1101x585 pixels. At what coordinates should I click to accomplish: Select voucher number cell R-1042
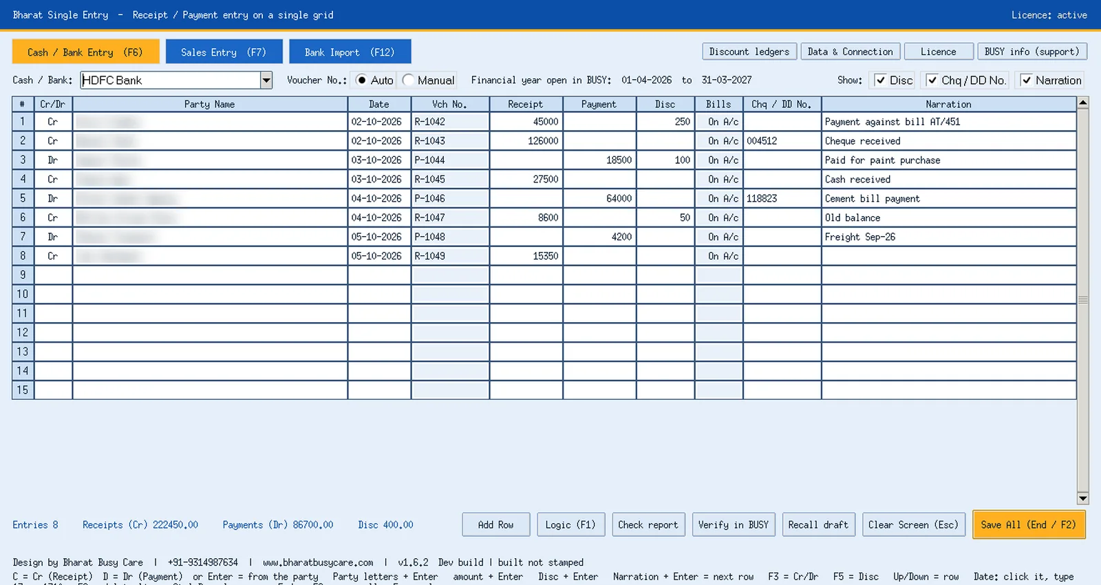point(450,122)
